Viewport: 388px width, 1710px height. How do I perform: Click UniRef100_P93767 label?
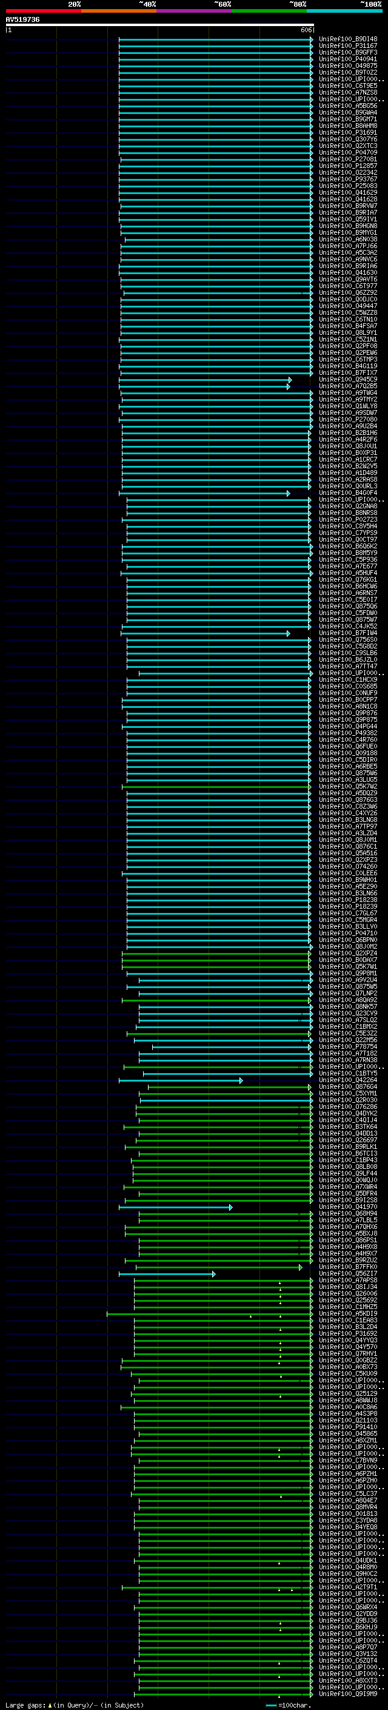(x=348, y=179)
